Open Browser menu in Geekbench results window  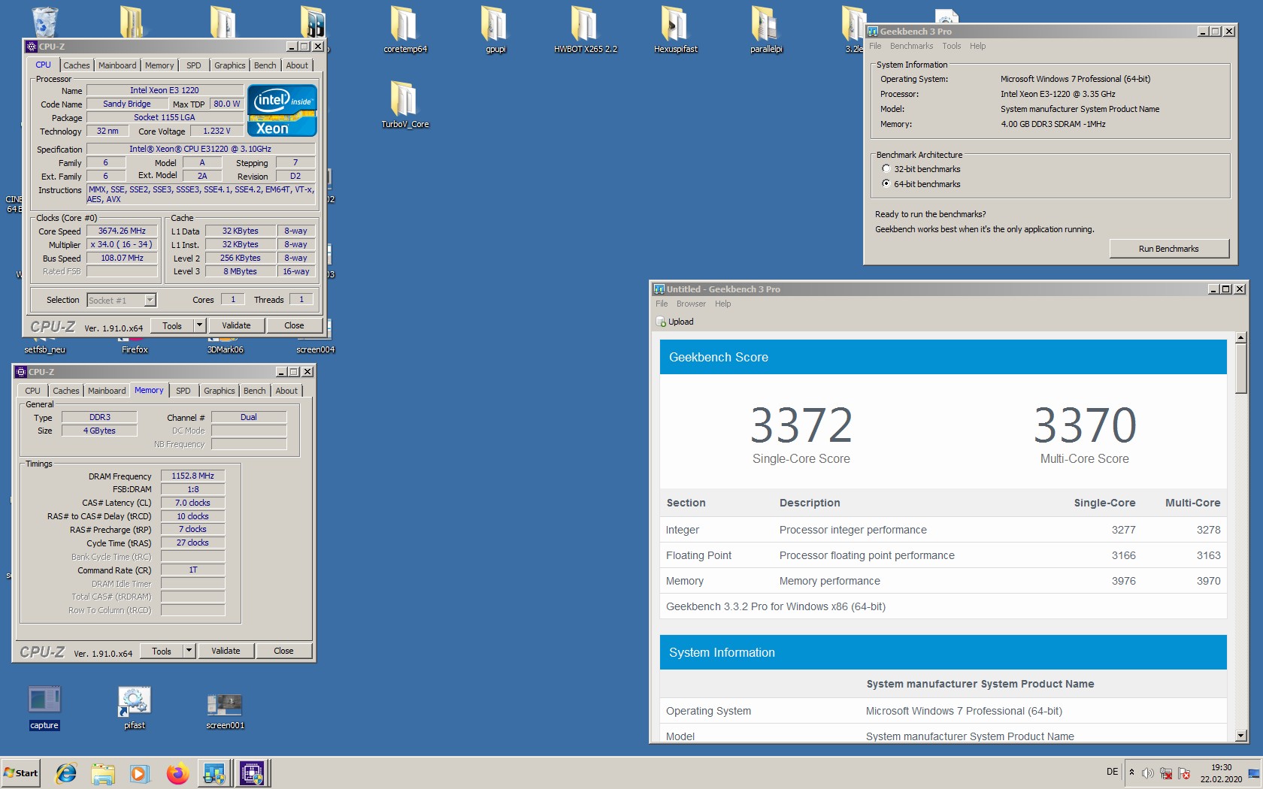coord(691,304)
